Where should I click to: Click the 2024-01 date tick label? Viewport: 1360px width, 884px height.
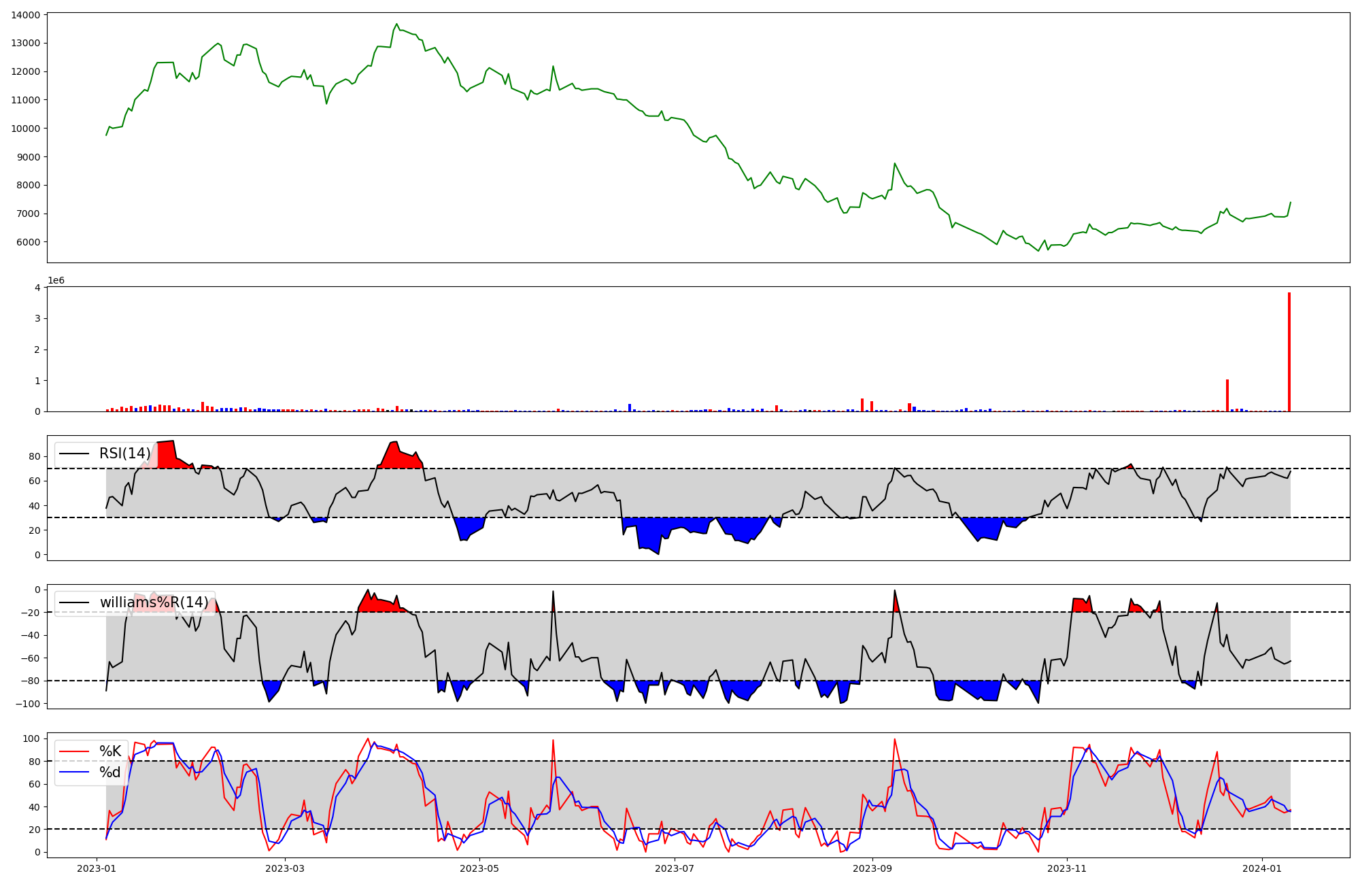[x=1262, y=868]
